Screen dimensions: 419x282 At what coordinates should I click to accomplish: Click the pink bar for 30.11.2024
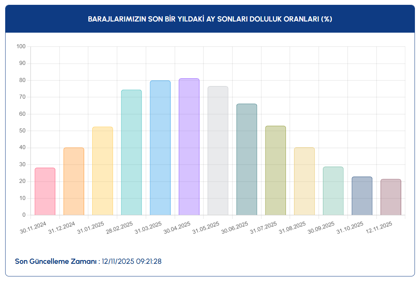tap(45, 191)
